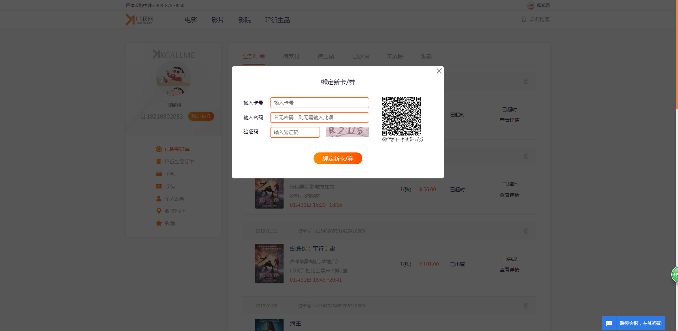Open the 电影 menu
This screenshot has width=678, height=331.
coord(191,20)
